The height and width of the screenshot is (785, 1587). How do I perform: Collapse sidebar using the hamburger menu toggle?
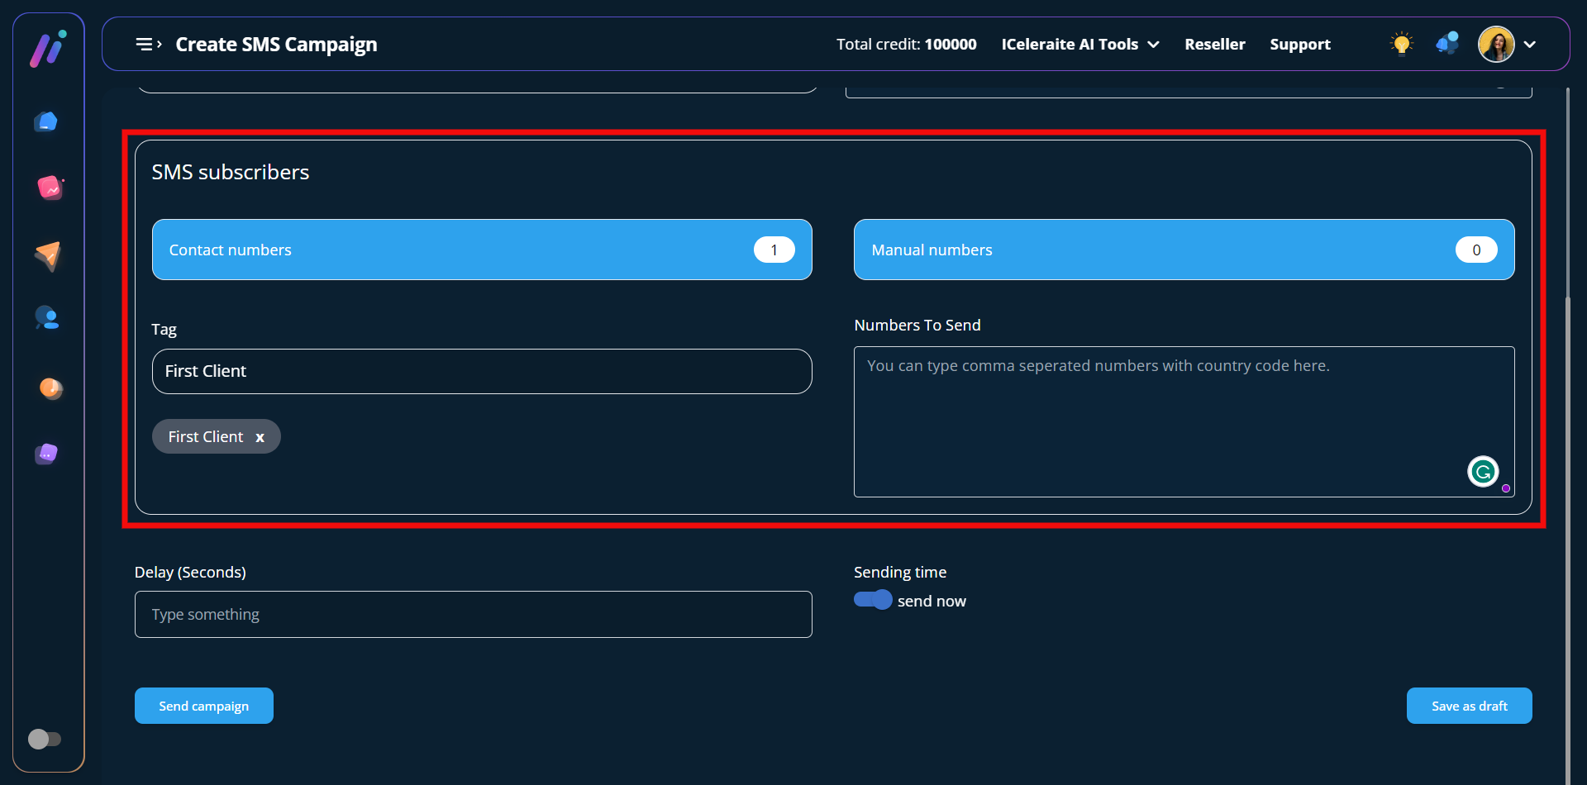[x=148, y=45]
